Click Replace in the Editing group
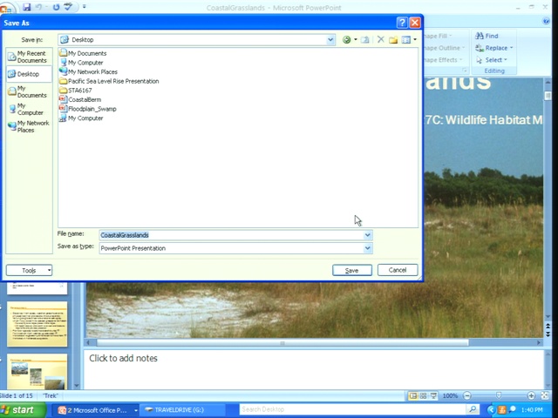 pyautogui.click(x=491, y=48)
